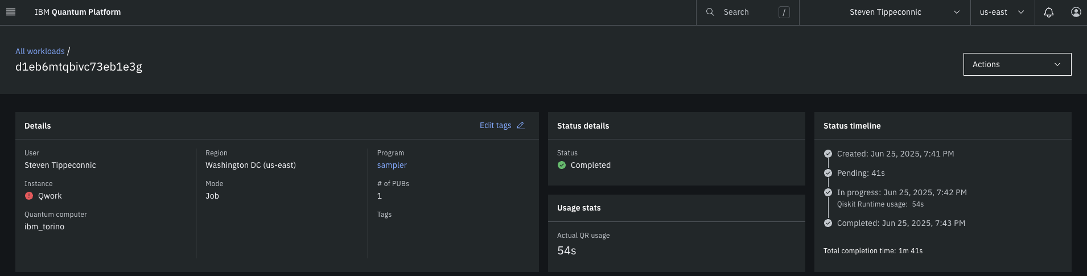Go to IBM Quantum Platform home
This screenshot has height=276, width=1087.
pos(77,12)
